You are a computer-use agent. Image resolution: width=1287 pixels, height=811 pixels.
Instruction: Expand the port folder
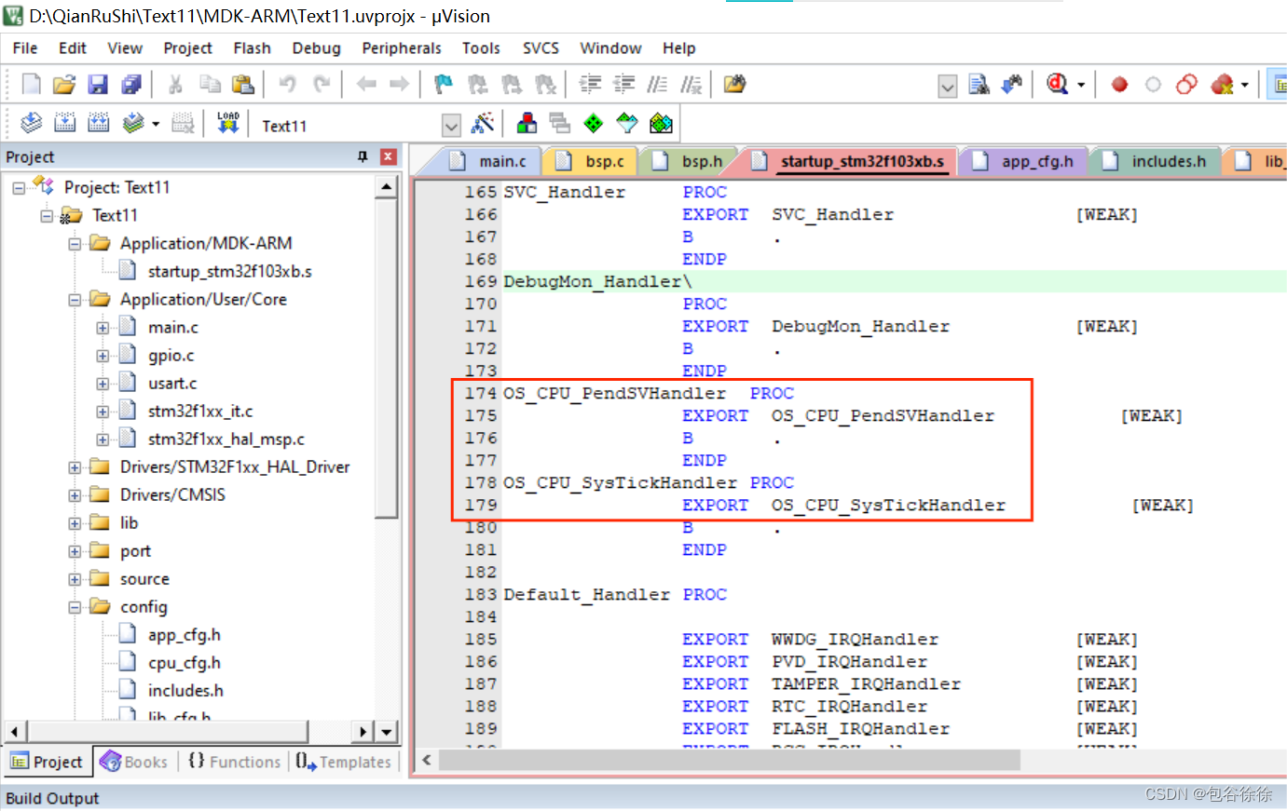click(x=75, y=551)
